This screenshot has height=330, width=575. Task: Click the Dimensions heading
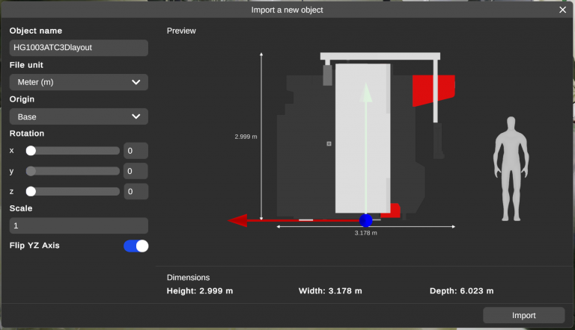pyautogui.click(x=188, y=277)
